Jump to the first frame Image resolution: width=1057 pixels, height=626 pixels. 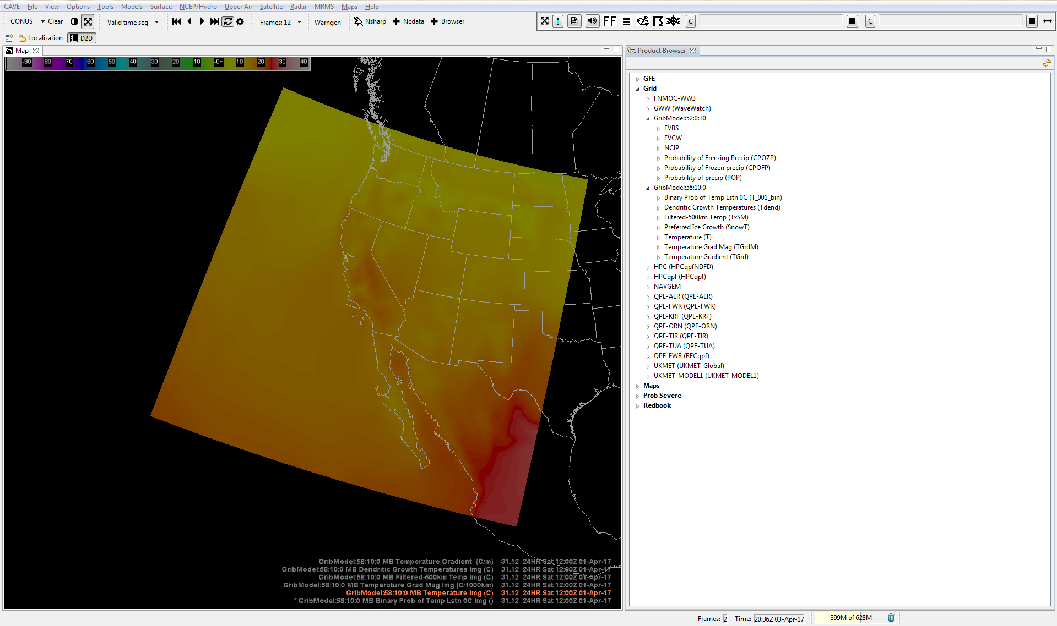click(177, 21)
